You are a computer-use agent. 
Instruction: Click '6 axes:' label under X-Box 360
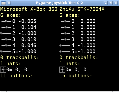click(x=11, y=15)
